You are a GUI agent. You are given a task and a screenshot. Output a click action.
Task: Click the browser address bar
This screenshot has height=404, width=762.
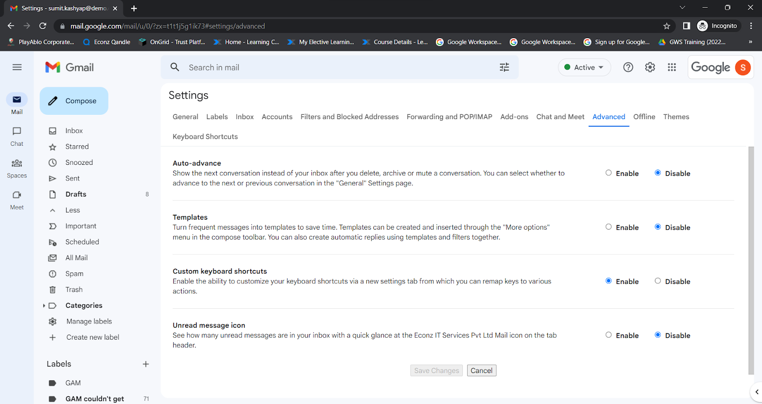pos(365,26)
